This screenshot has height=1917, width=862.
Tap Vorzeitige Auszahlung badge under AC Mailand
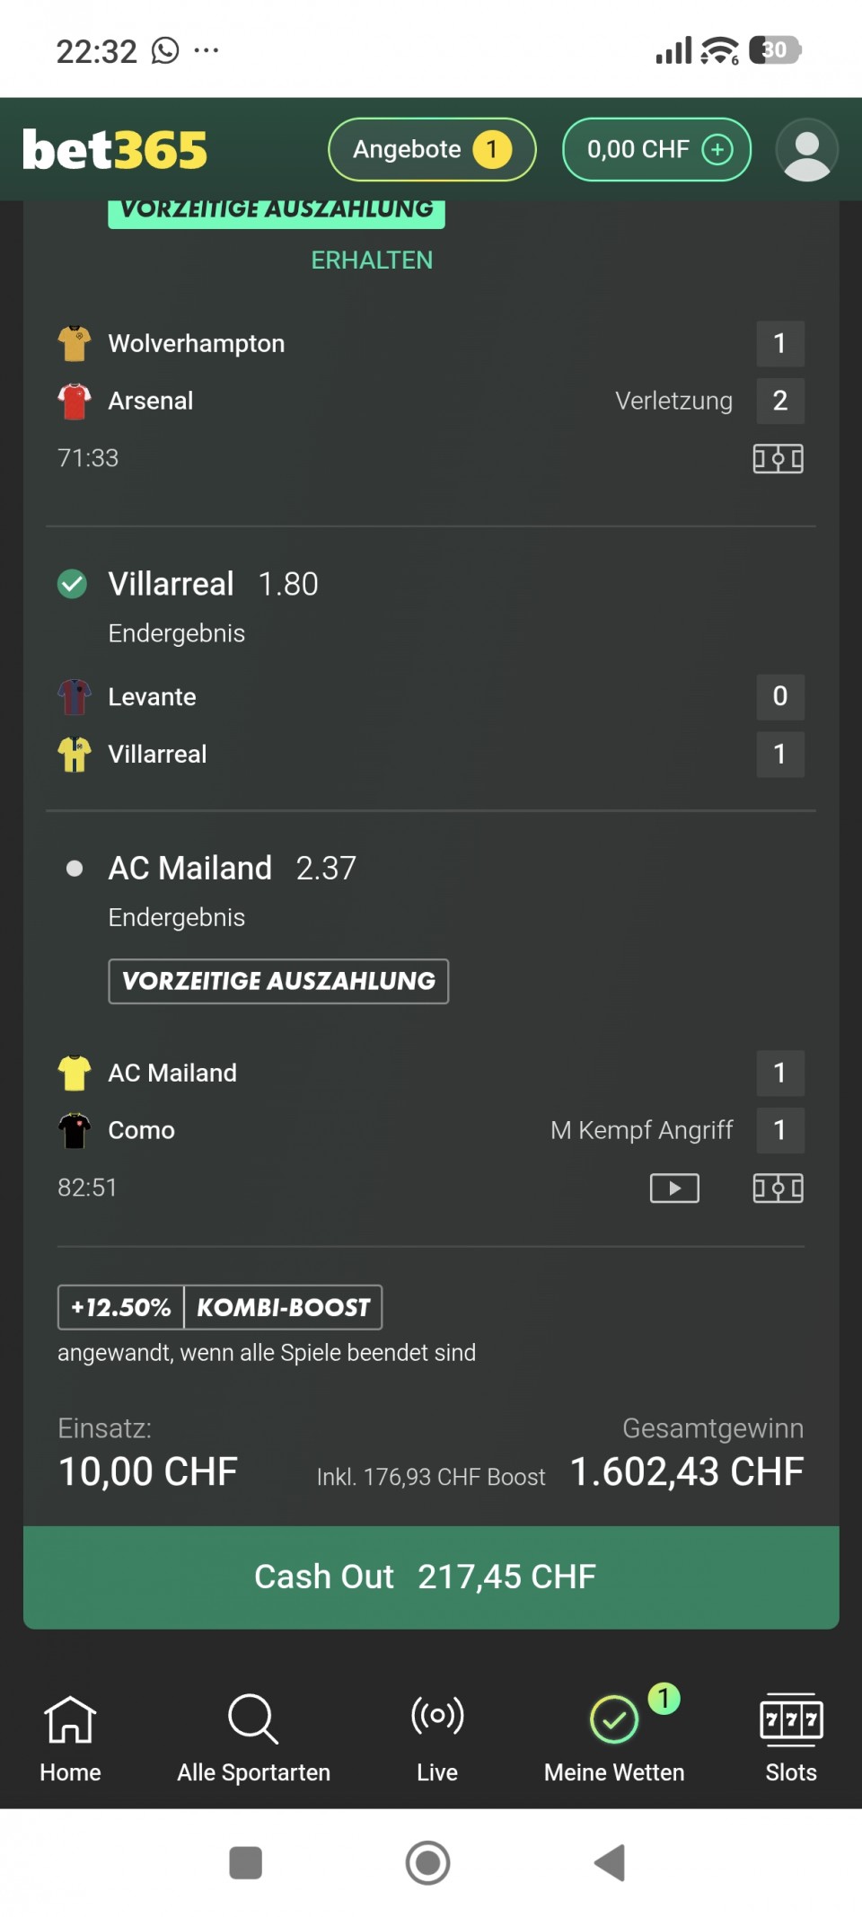[x=278, y=981]
